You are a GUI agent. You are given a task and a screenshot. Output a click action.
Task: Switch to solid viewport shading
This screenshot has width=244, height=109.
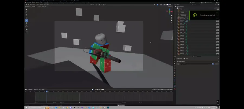tap(168, 5)
